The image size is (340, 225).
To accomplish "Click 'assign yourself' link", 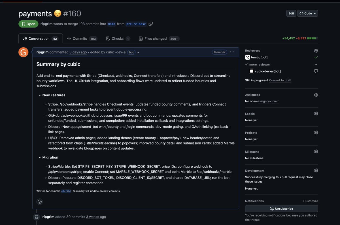I will pyautogui.click(x=268, y=101).
